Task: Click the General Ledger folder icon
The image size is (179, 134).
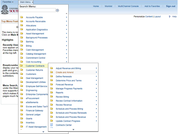Action: [22, 114]
